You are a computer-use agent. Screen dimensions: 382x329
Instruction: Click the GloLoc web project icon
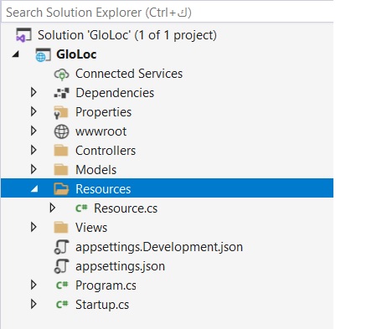43,54
